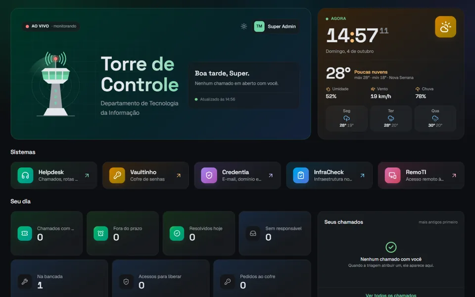Click the Poucas nuvens weather label
The image size is (475, 297).
point(371,72)
